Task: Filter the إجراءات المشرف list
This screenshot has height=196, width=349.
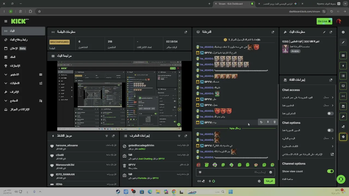Action: coord(179,136)
